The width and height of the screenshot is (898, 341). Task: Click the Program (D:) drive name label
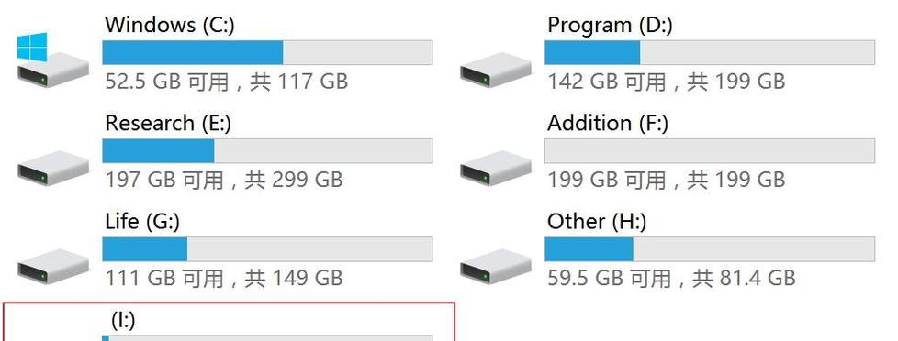[x=610, y=25]
